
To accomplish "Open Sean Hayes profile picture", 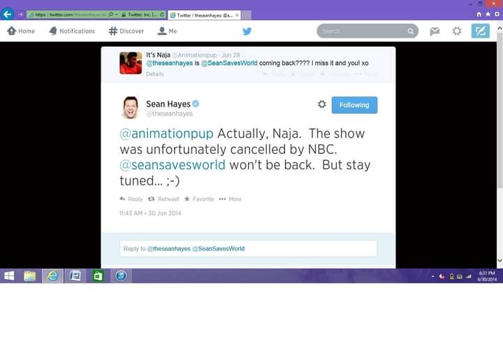I will point(130,108).
